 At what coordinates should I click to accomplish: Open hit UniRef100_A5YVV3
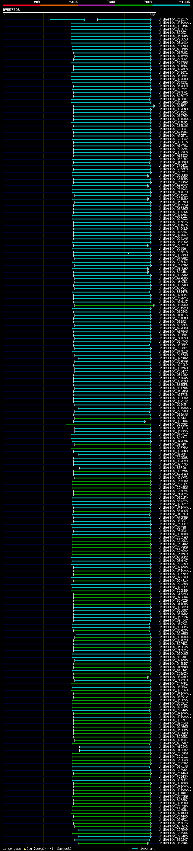point(173,477)
